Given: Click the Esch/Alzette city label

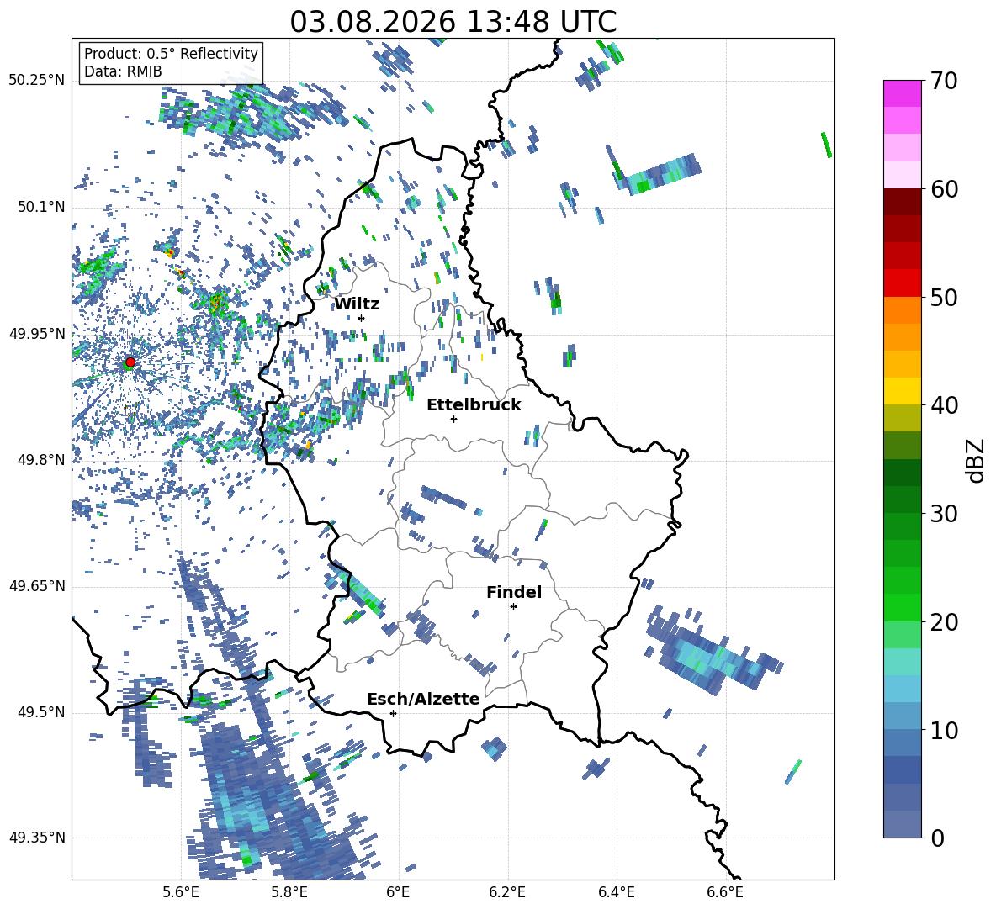Looking at the screenshot, I should [x=423, y=699].
